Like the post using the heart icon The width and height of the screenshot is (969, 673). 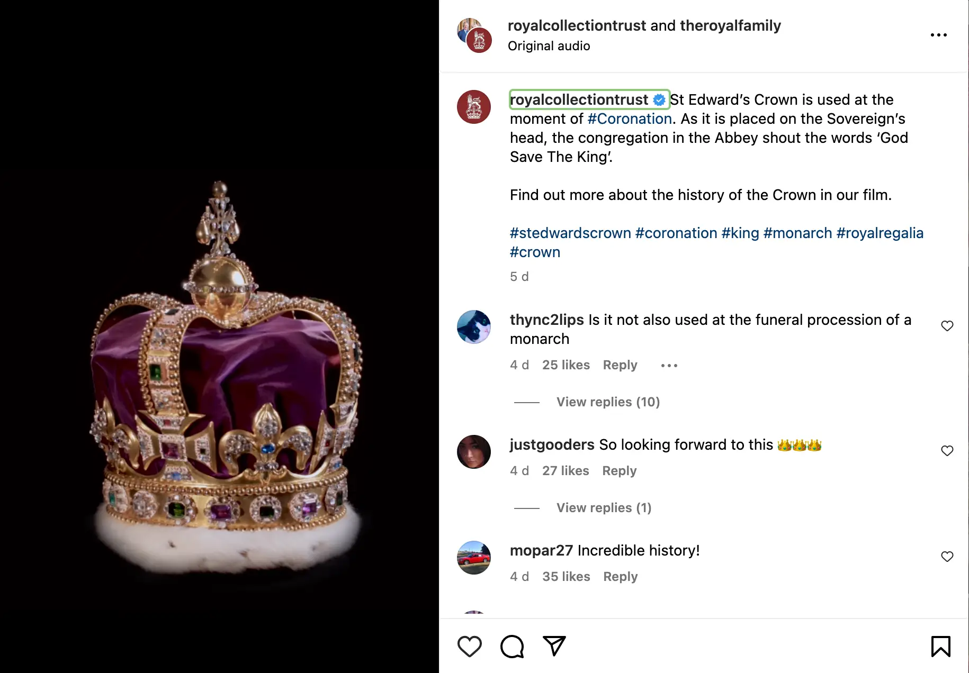click(469, 646)
